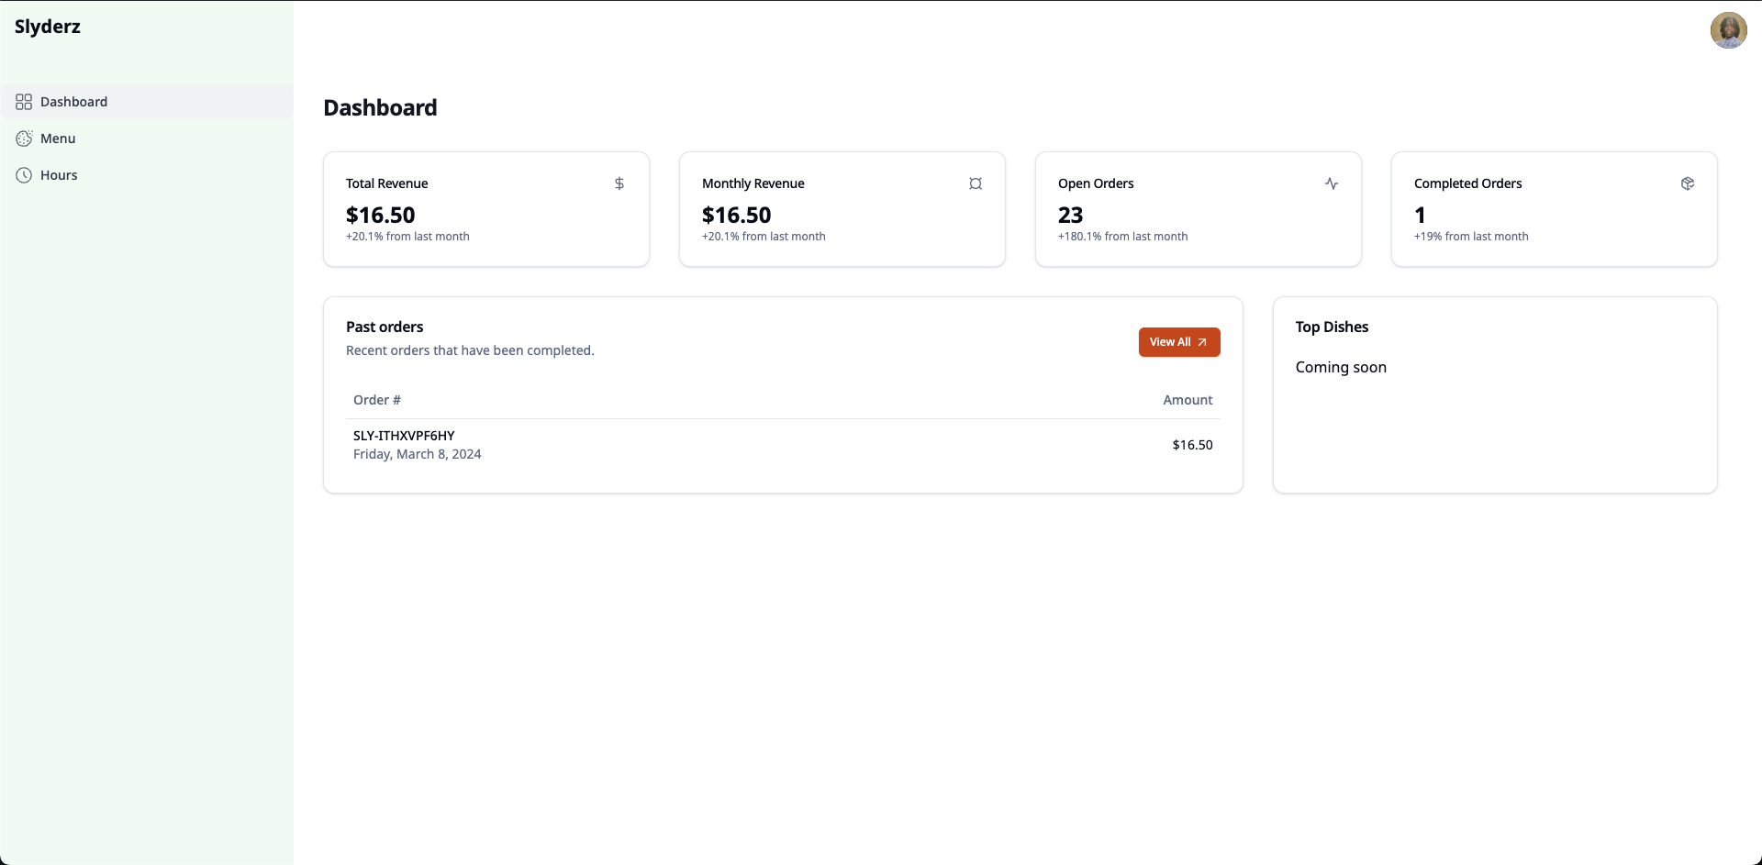Click the arrow icon inside View All
1762x865 pixels.
[x=1202, y=342]
